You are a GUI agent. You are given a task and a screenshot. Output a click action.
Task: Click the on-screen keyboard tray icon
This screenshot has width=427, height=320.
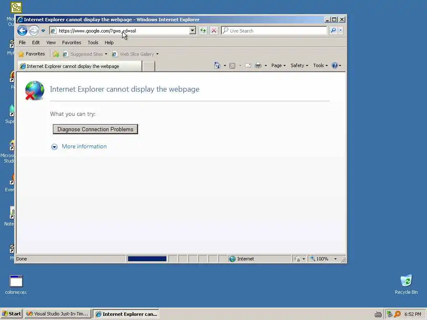pos(378,314)
